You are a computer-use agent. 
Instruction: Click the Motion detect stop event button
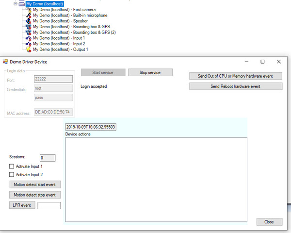coord(35,195)
